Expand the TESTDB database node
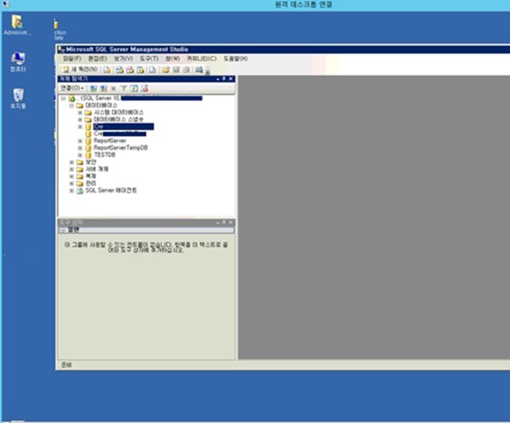This screenshot has height=423, width=510. [80, 155]
